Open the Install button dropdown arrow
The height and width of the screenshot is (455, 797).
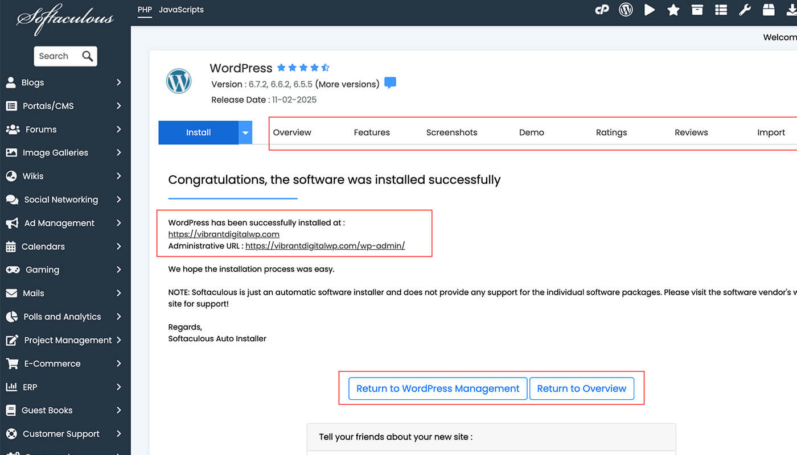[245, 133]
